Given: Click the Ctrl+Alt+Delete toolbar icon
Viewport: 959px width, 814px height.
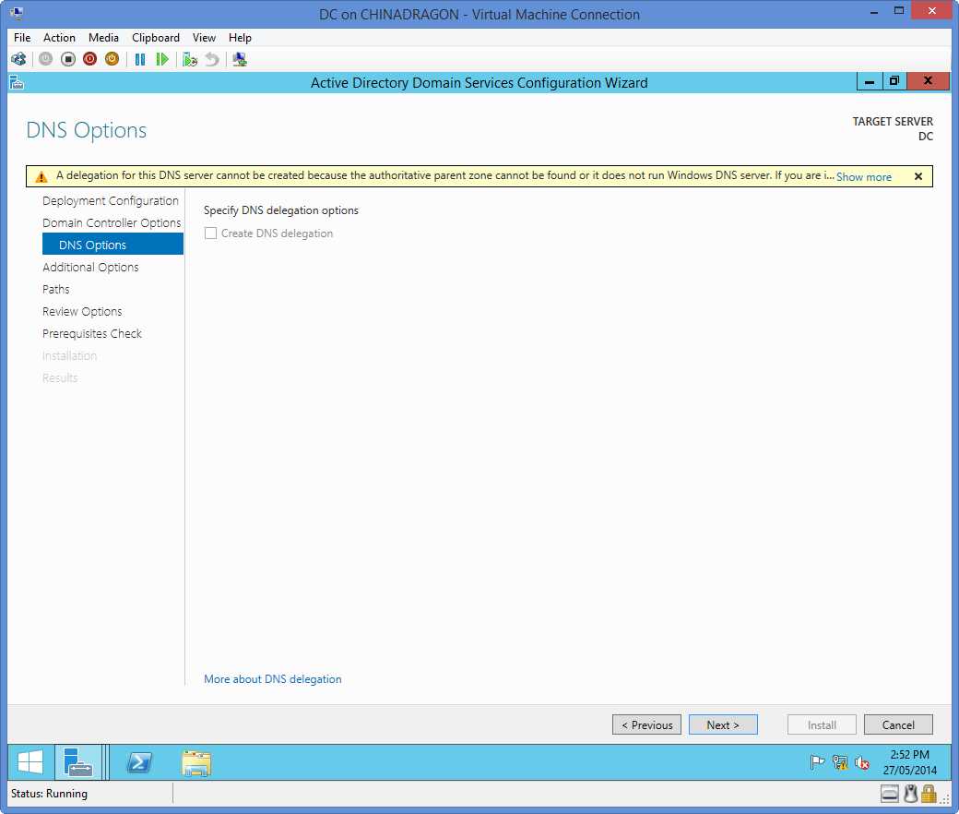Looking at the screenshot, I should tap(18, 59).
